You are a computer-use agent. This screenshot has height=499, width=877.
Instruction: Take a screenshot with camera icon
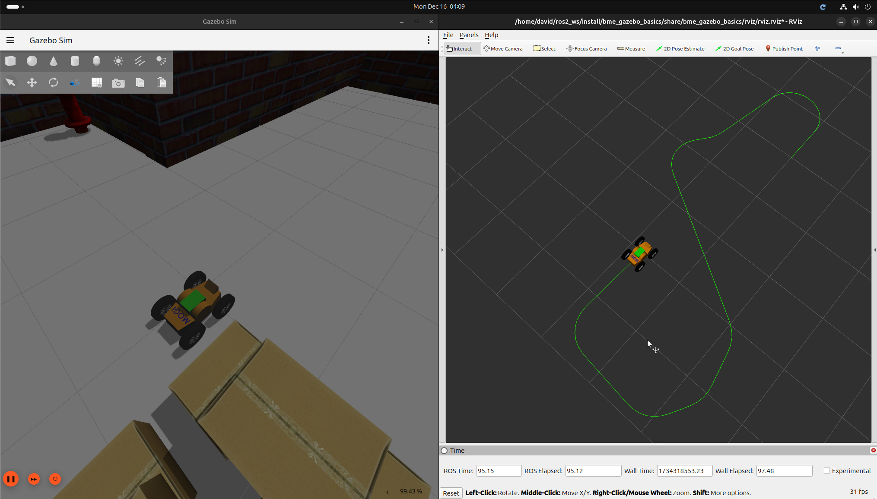tap(118, 83)
